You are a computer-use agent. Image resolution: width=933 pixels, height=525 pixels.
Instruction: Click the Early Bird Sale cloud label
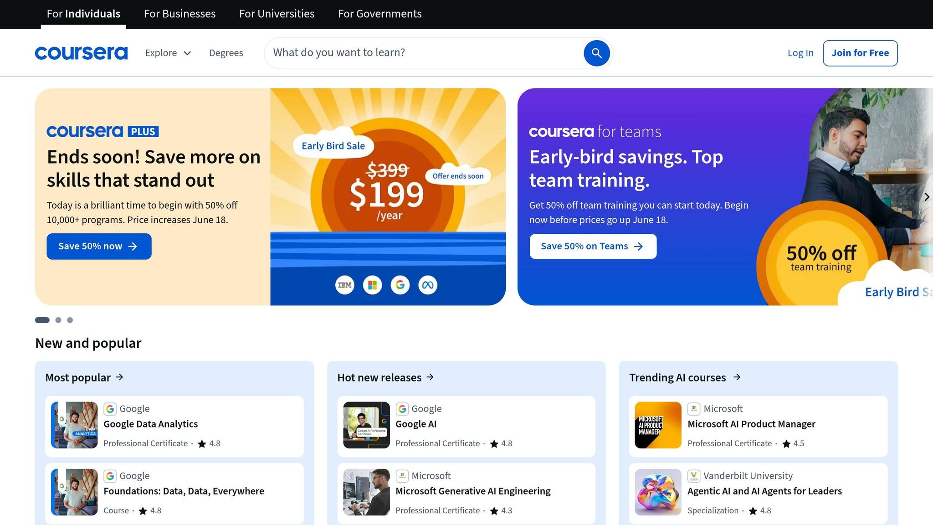333,145
